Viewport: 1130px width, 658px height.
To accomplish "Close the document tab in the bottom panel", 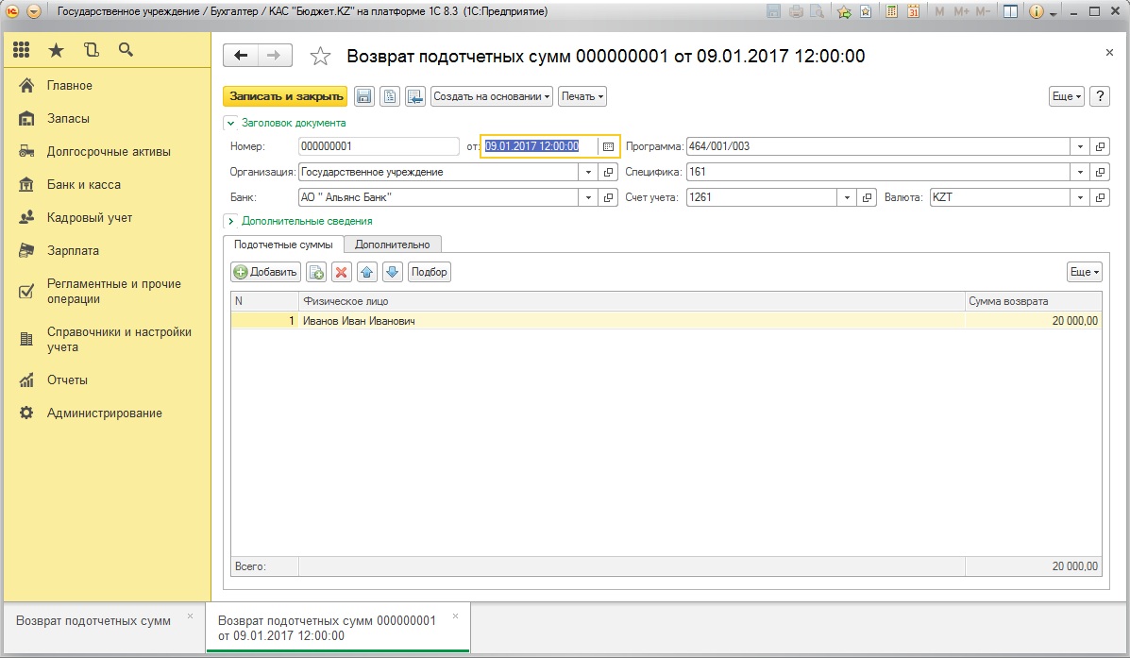I will (x=455, y=616).
